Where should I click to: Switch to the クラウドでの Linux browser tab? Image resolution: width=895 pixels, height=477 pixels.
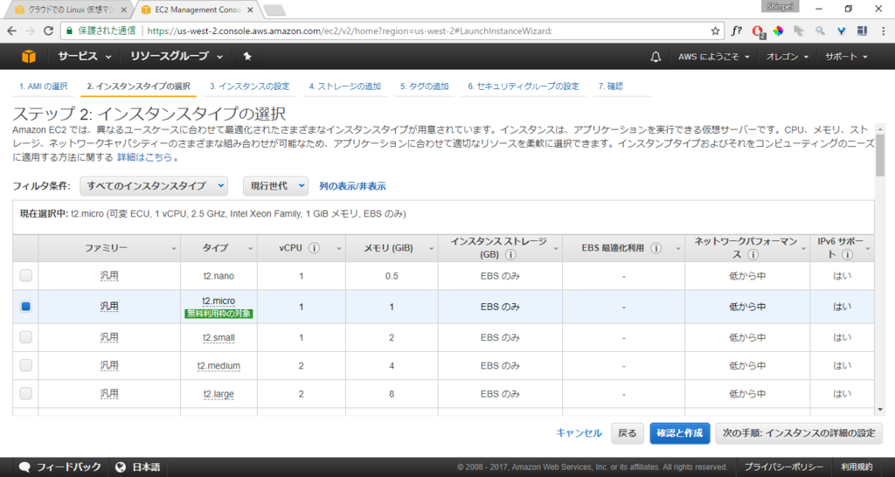tap(68, 10)
